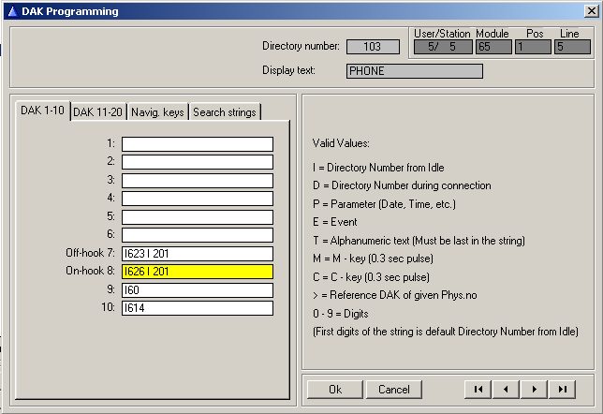Select the DAK 1-10 tab
Screen dimensions: 603x414
(44, 111)
